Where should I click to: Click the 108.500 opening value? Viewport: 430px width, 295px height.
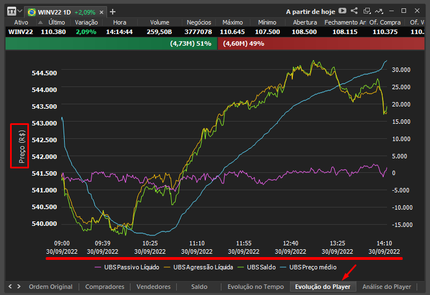click(x=304, y=32)
